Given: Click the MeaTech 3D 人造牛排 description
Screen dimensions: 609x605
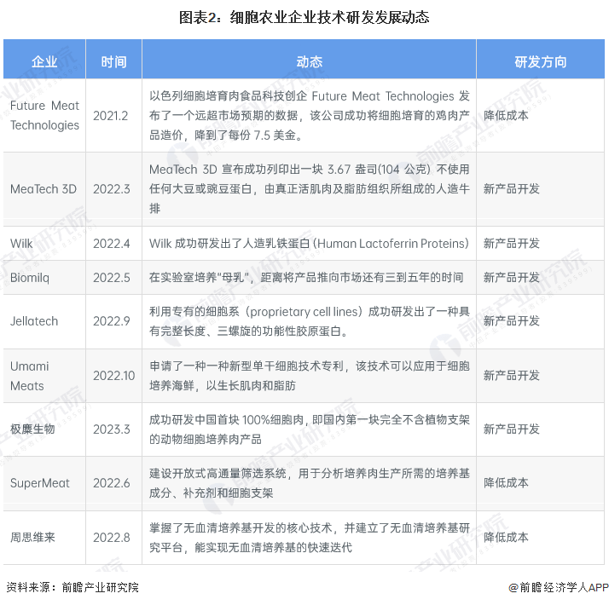Looking at the screenshot, I should pos(310,189).
